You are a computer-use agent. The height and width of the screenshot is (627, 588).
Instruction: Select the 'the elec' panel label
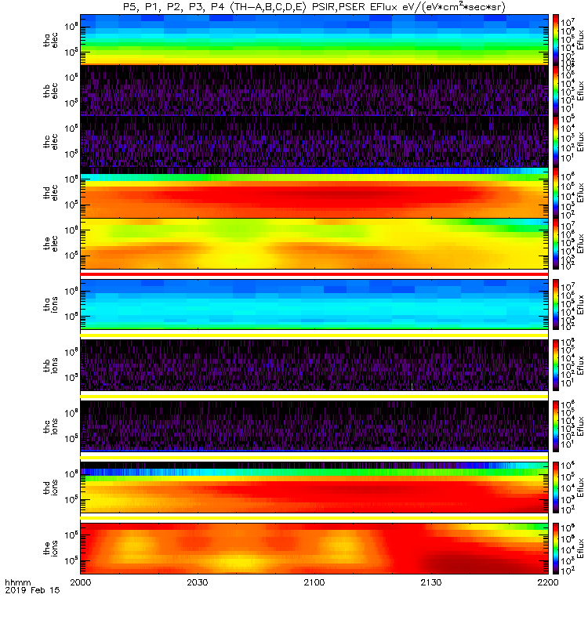click(51, 244)
